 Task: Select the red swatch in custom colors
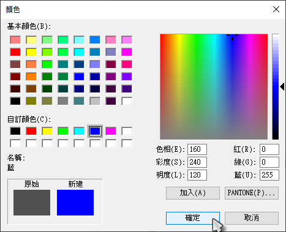(x=31, y=131)
